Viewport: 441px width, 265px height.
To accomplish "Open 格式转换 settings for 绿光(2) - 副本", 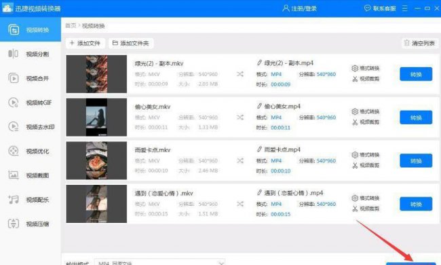I will (x=365, y=68).
